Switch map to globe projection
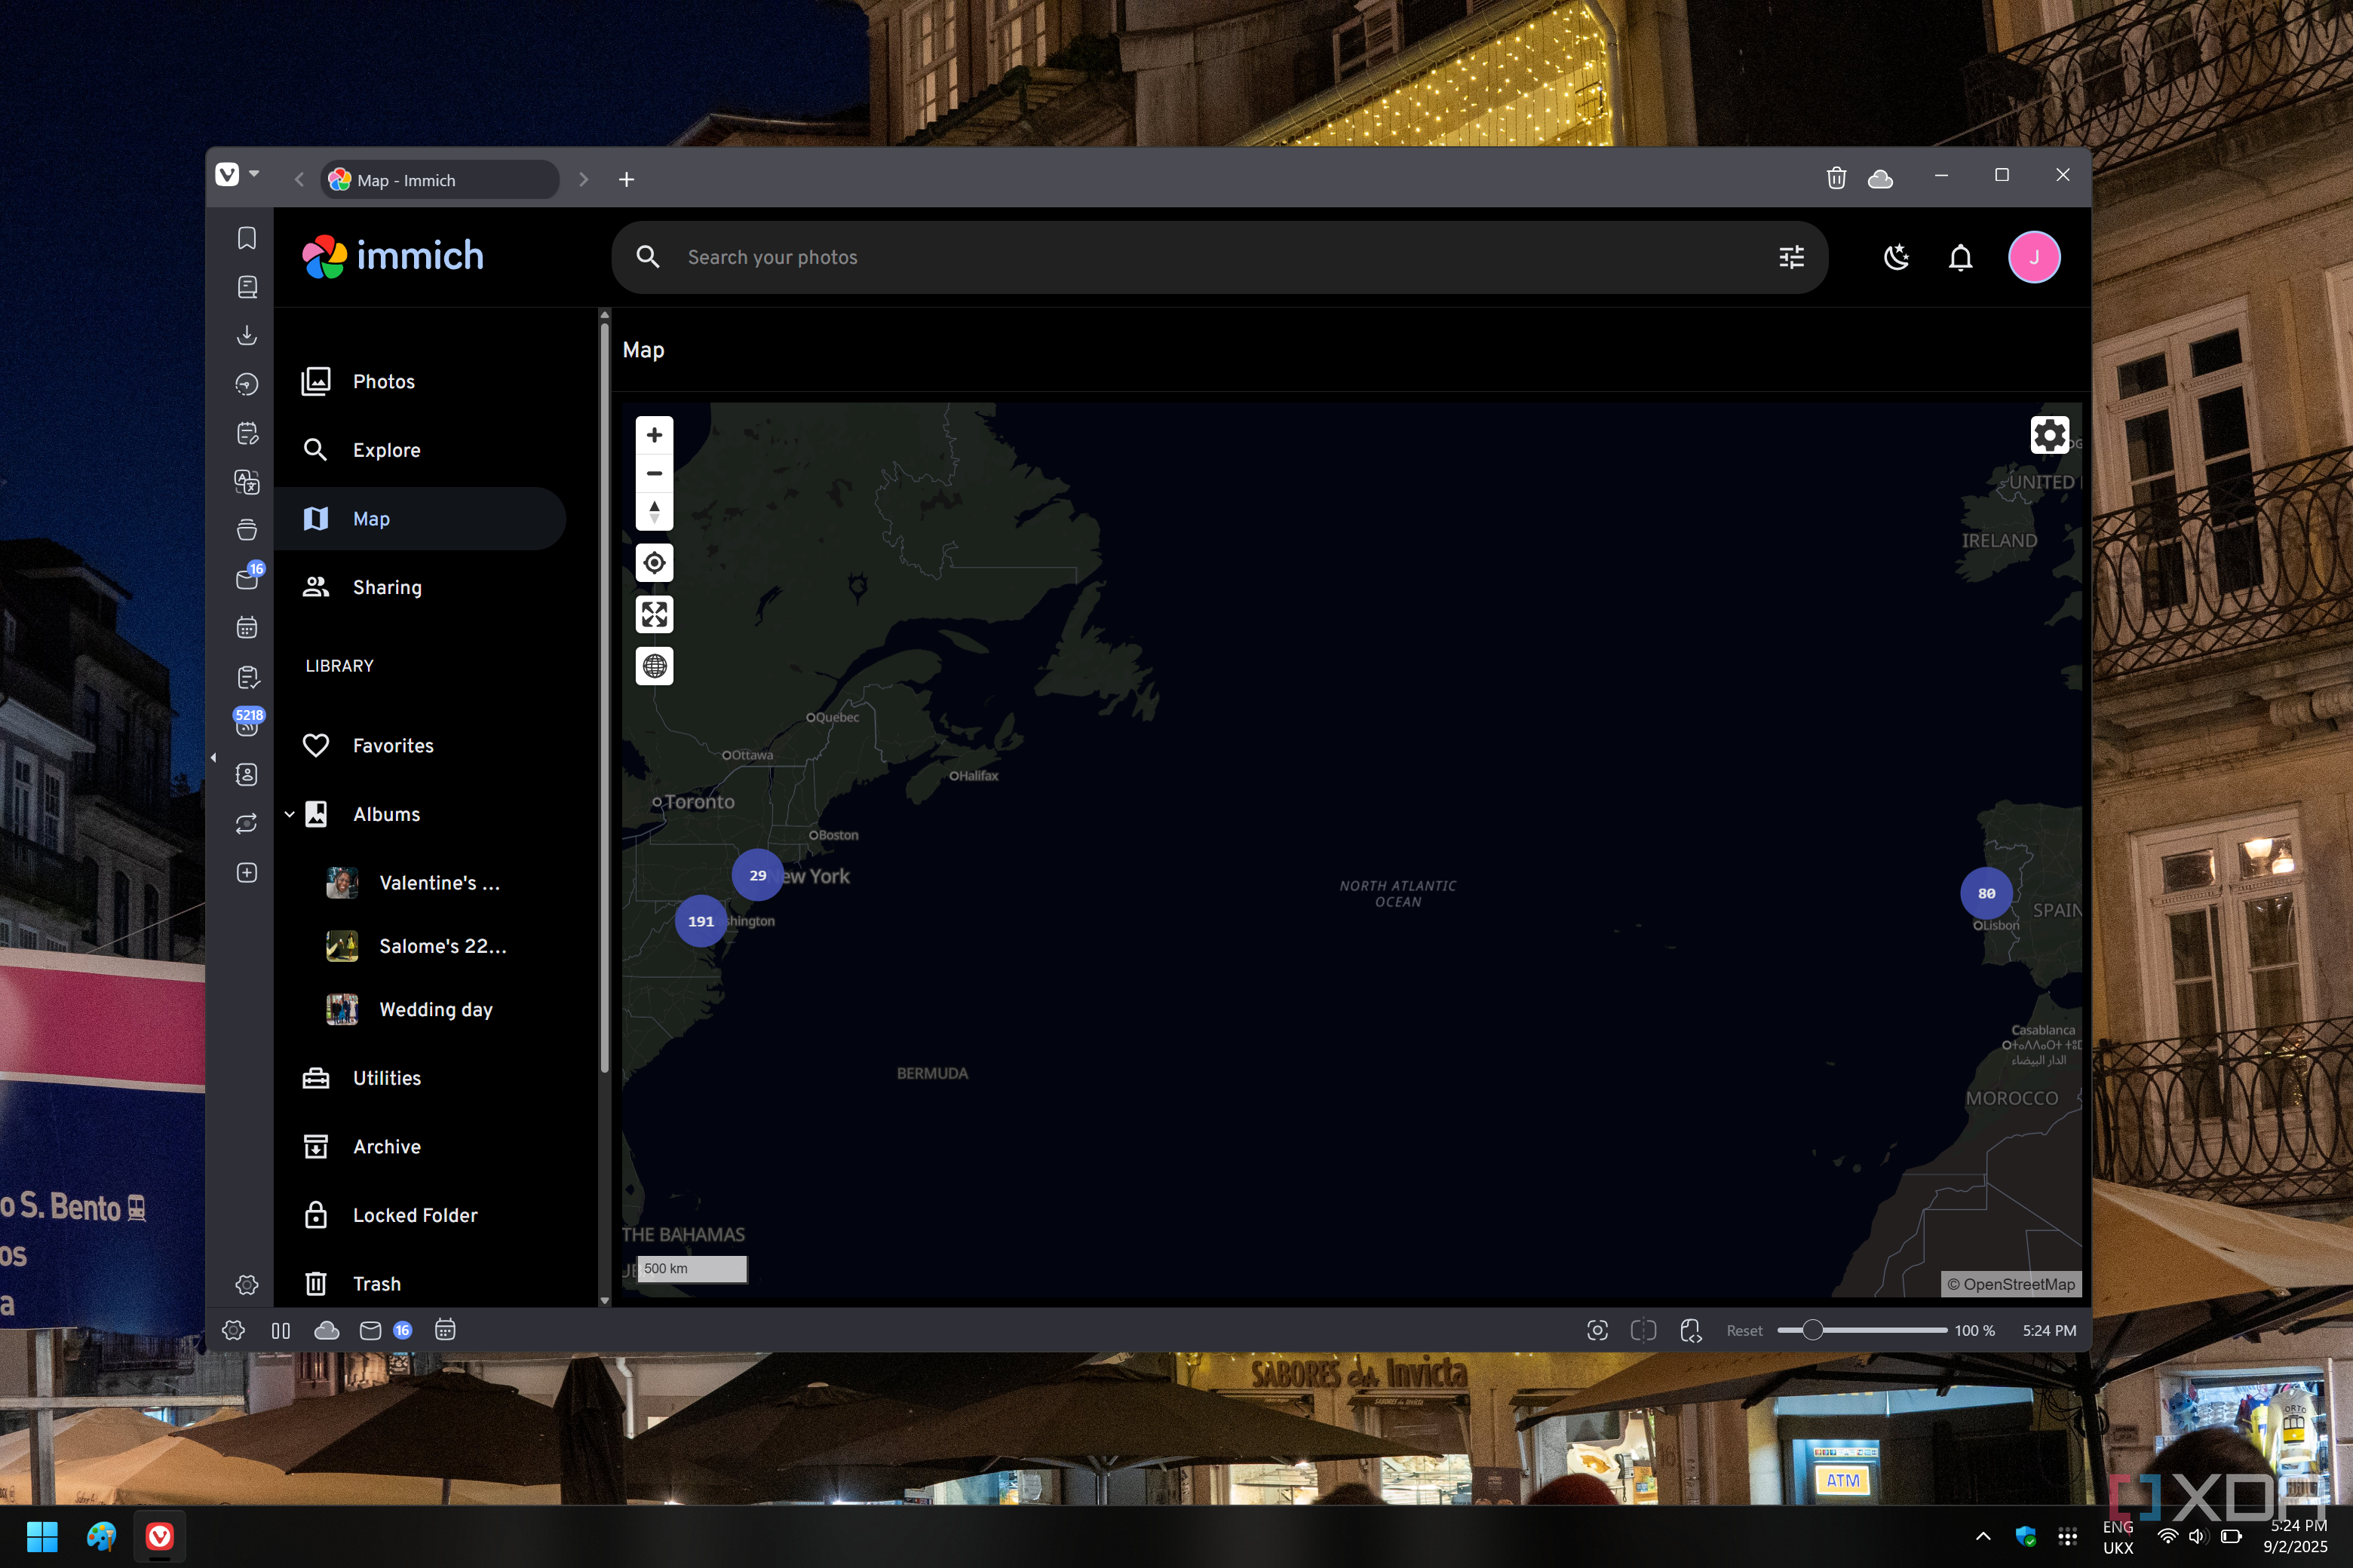 point(655,666)
